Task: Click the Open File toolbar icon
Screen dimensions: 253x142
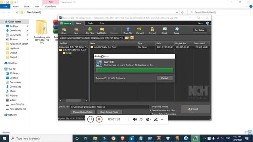Action: (x=128, y=30)
